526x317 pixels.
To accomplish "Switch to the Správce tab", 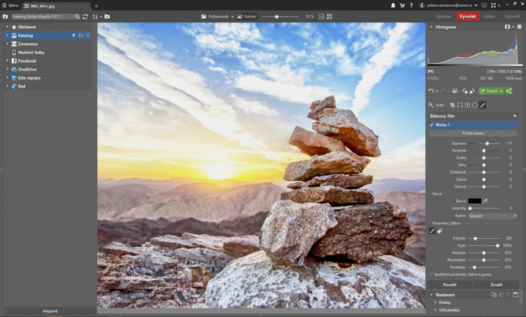I will coord(443,15).
